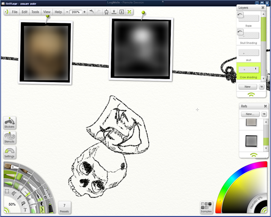The height and width of the screenshot is (217, 271).
Task: Click the download-arrow icon in toolbar
Action: [x=114, y=12]
